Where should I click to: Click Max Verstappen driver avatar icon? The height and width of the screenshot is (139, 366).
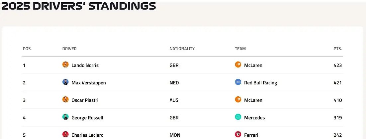[x=65, y=82]
